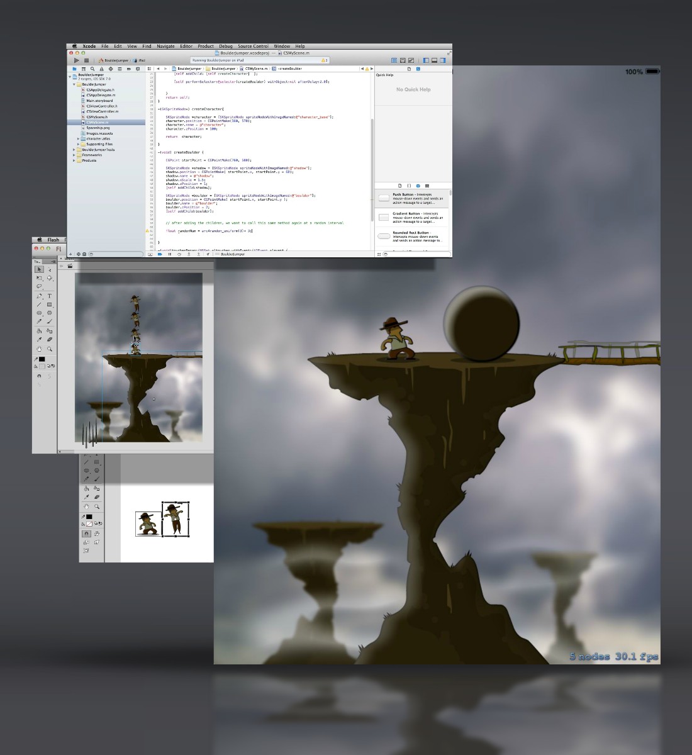Select the Push Button library item
Screen dimensions: 692x755
point(412,199)
